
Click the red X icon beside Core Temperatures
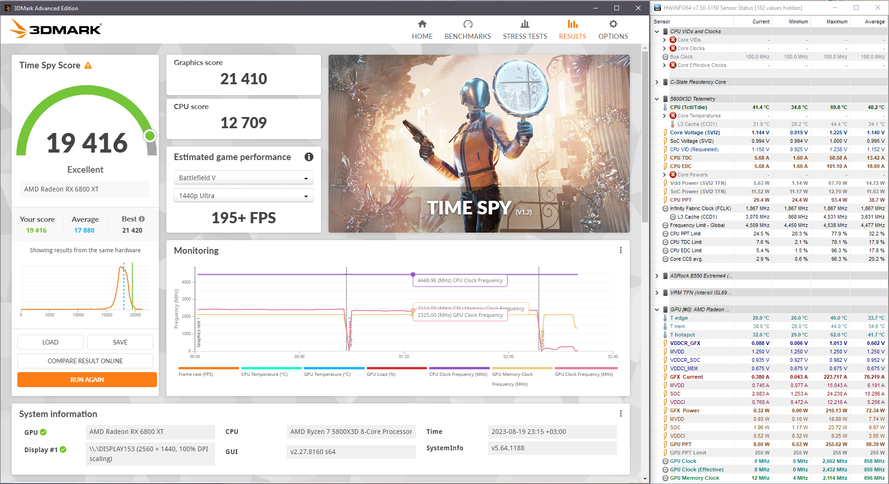(673, 116)
